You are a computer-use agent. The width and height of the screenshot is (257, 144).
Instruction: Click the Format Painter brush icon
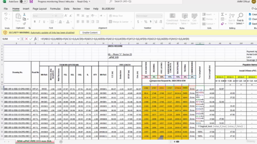pos(24,24)
